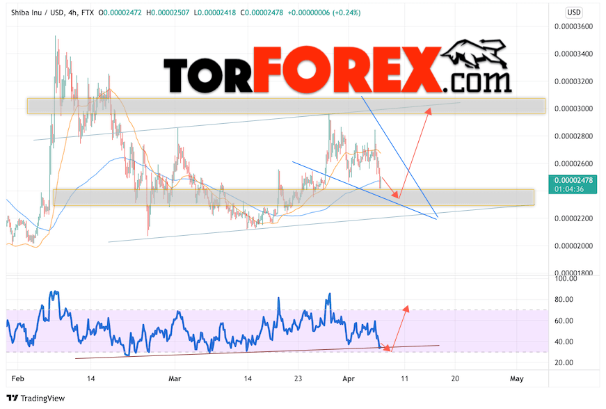The image size is (606, 409).
Task: Click the RSI 20.00 scale label
Action: tap(564, 362)
